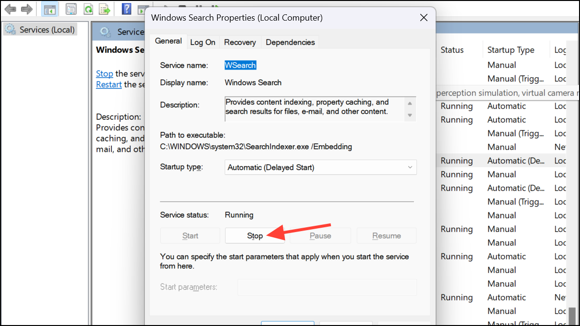Click the Start parameters text field
Screen dimensions: 580x326
[x=327, y=287]
